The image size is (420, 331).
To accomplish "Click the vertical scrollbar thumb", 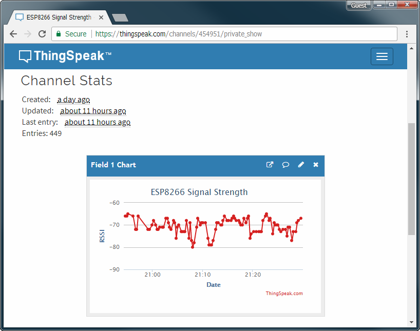I will pyautogui.click(x=411, y=179).
